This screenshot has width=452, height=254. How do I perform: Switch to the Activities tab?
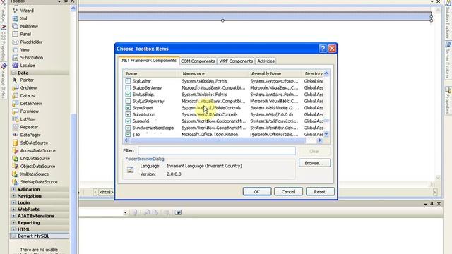[x=266, y=61]
